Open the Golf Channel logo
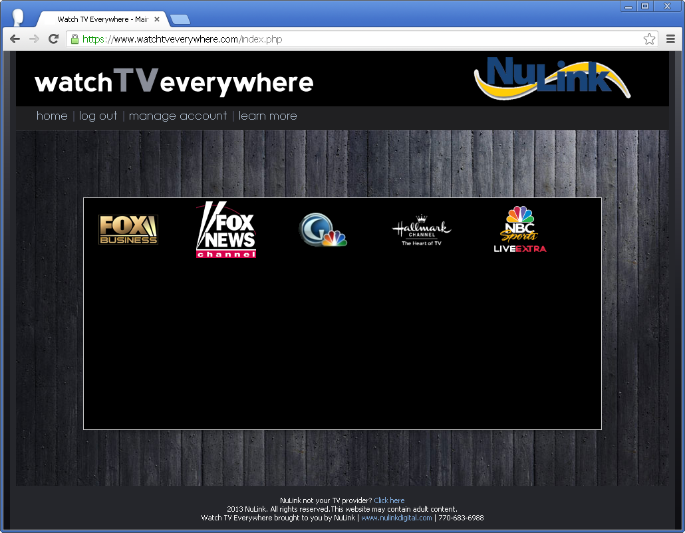The height and width of the screenshot is (533, 685). click(323, 229)
